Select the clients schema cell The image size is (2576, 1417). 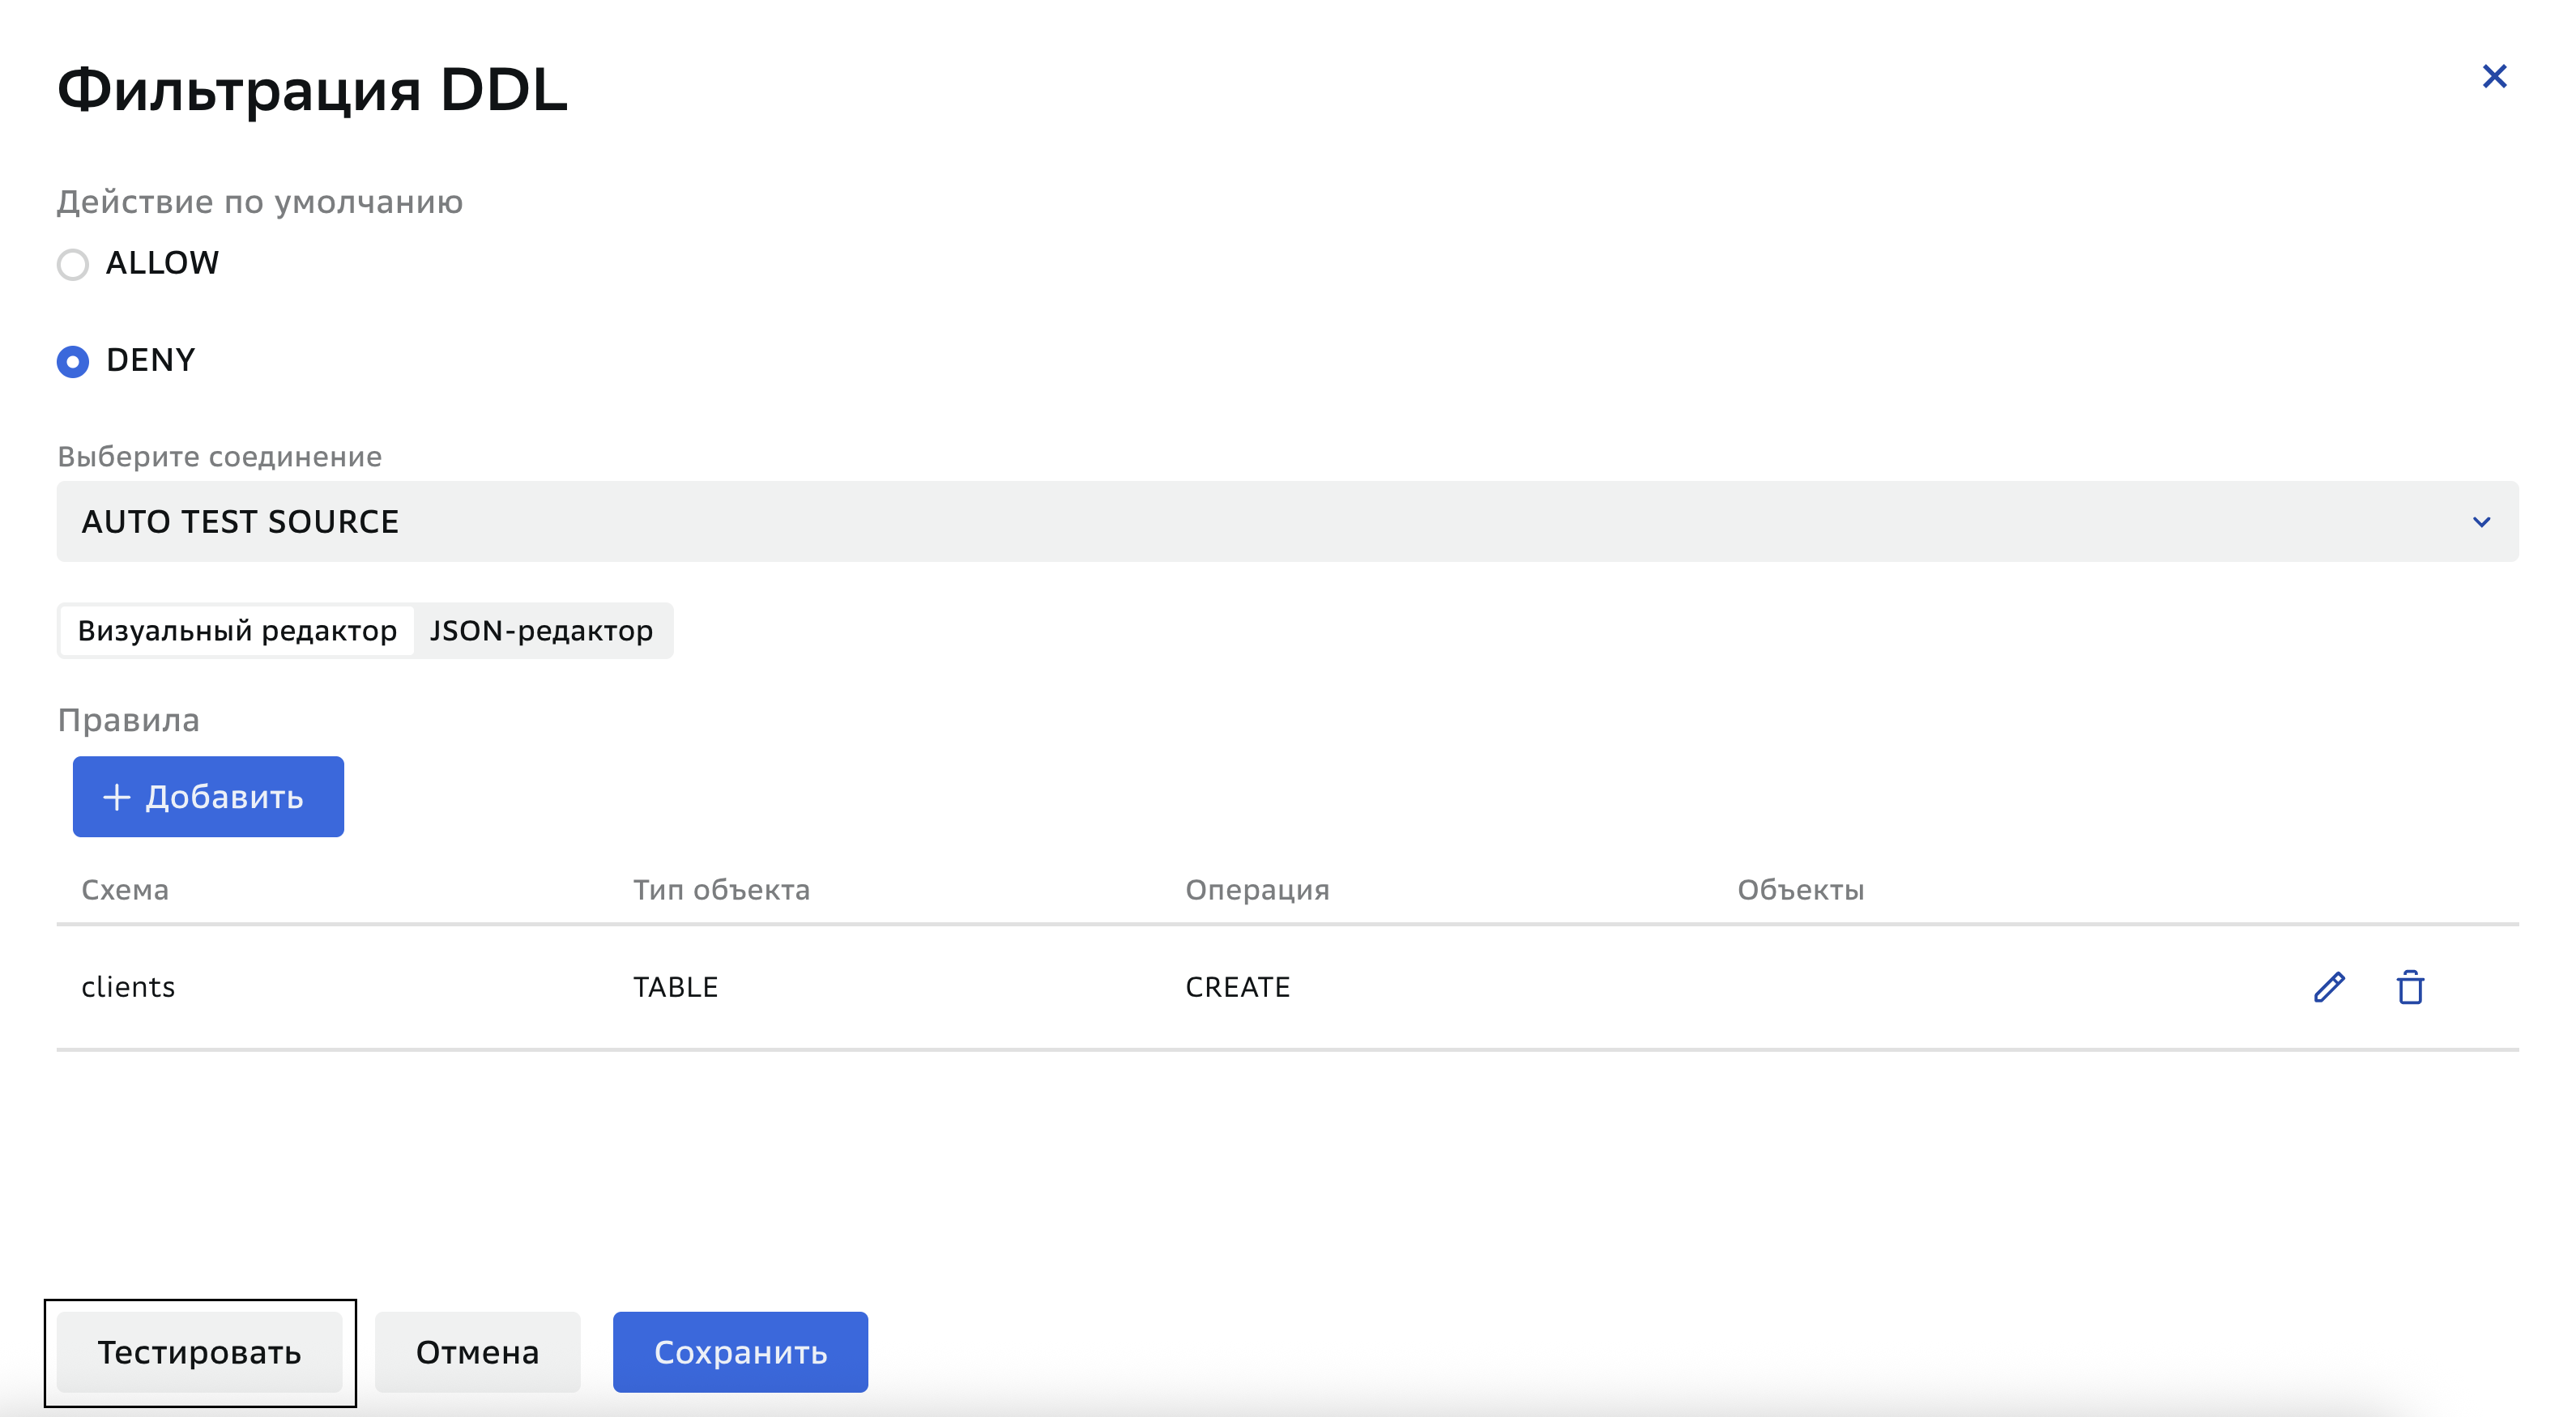(128, 987)
